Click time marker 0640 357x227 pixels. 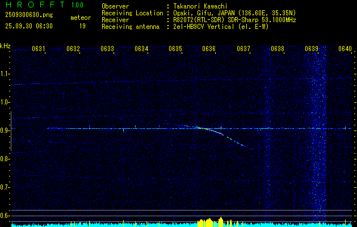tap(345, 49)
